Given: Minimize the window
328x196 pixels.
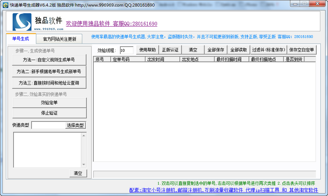Looking at the screenshot, I should tap(295, 4).
